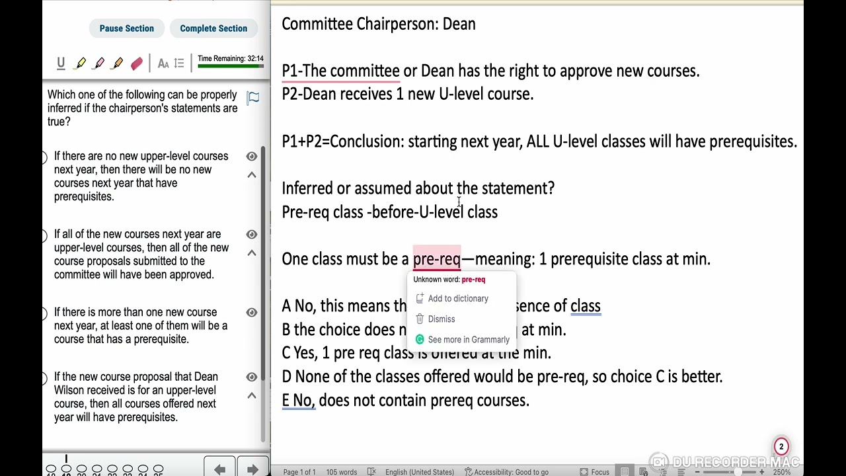The width and height of the screenshot is (846, 476).
Task: Click the underlined word 'class' in line A
Action: (586, 306)
